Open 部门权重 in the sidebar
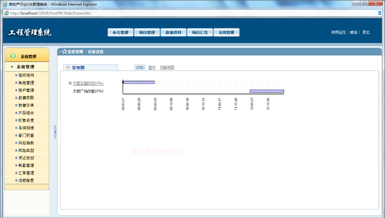The height and width of the screenshot is (218, 385). 26,136
